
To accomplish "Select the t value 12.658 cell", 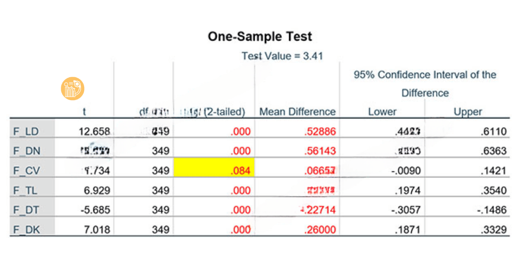I will pyautogui.click(x=94, y=131).
